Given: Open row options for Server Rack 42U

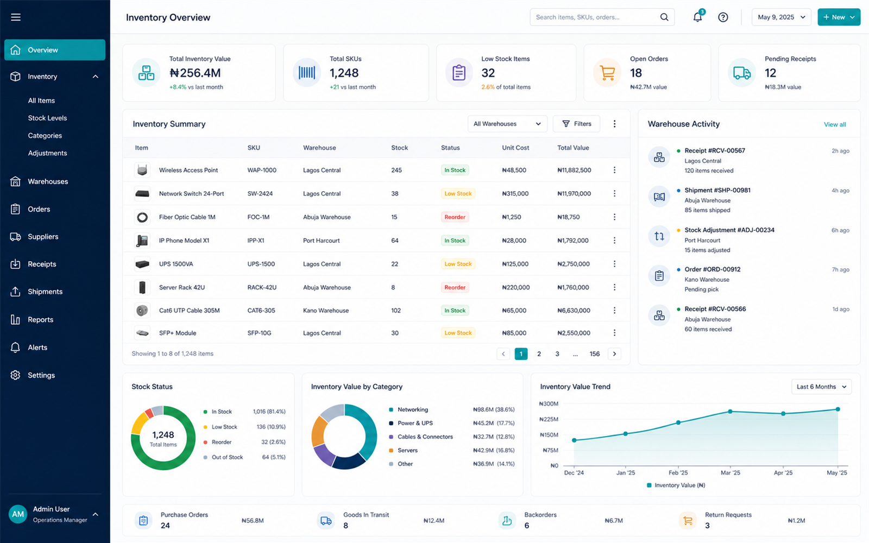Looking at the screenshot, I should 614,287.
